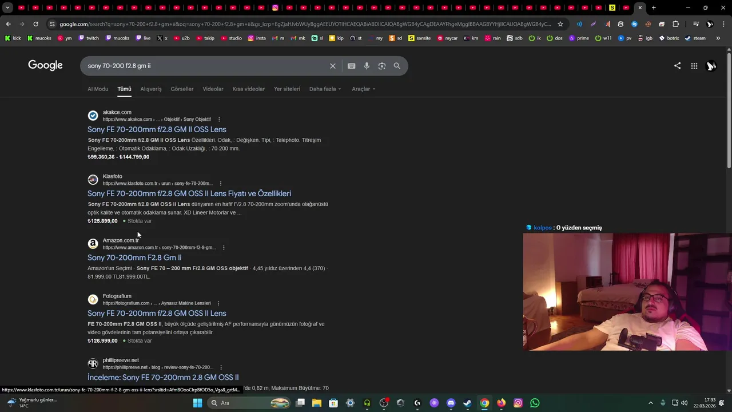Open the İnceleme: Sony FE 70-200mm link
732x412 pixels.
(163, 377)
